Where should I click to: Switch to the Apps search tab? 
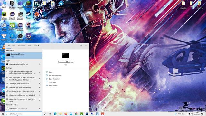[14, 46]
